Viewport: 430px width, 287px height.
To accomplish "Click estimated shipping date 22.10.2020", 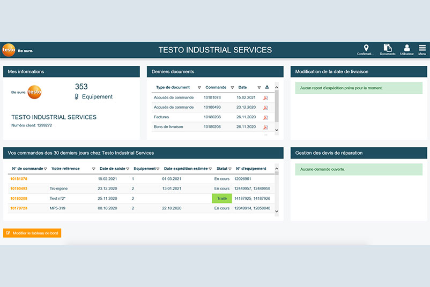I will click(x=172, y=208).
